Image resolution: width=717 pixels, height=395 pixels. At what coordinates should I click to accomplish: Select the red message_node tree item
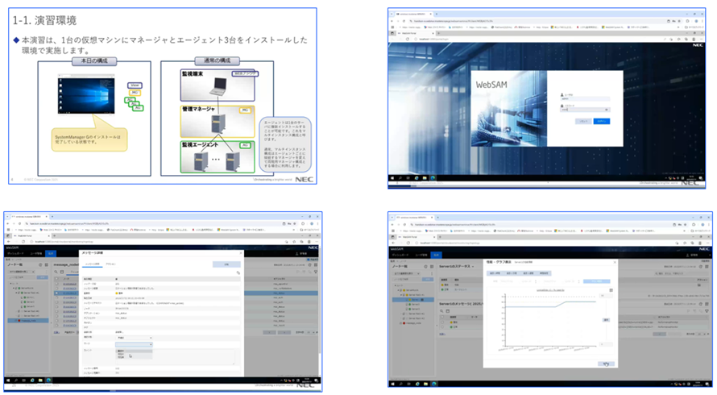[x=27, y=319]
